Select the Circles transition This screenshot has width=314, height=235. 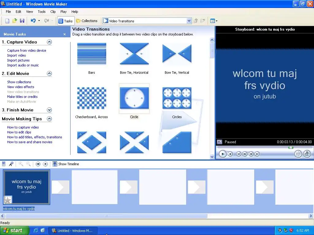tap(177, 98)
